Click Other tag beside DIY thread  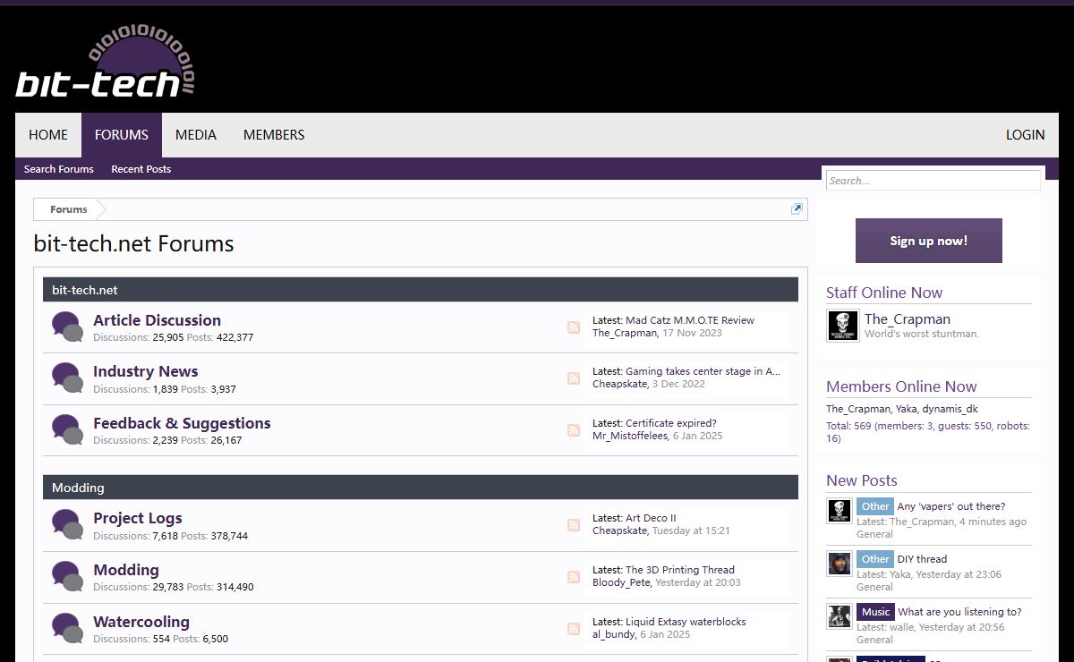coord(875,559)
